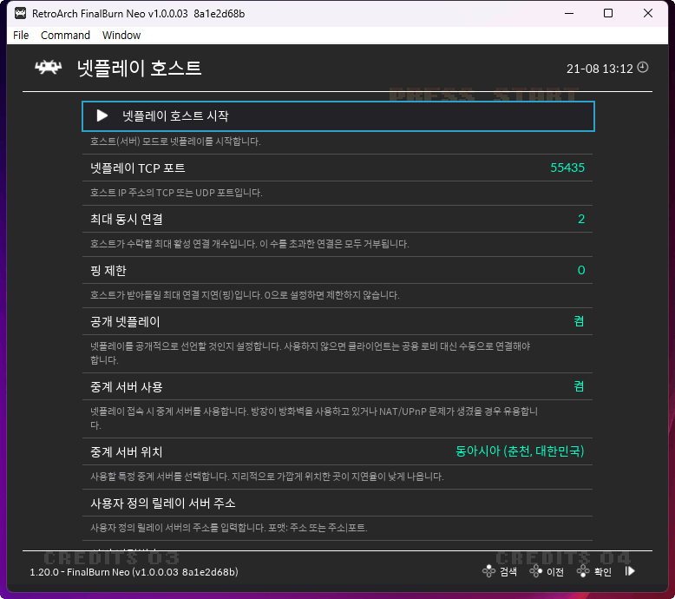
Task: Click the play icon for 넷플레이 호스트 시작
Action: click(102, 115)
